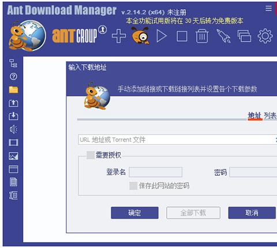The height and width of the screenshot is (248, 277).
Task: Click the stacked windows icon
Action: 244,36
